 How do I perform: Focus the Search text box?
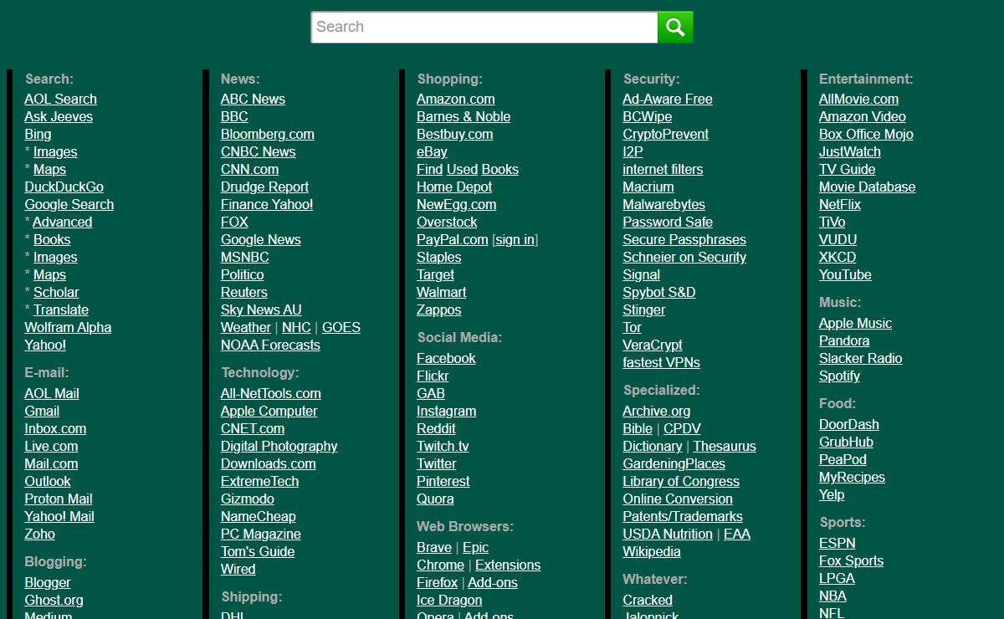[484, 27]
